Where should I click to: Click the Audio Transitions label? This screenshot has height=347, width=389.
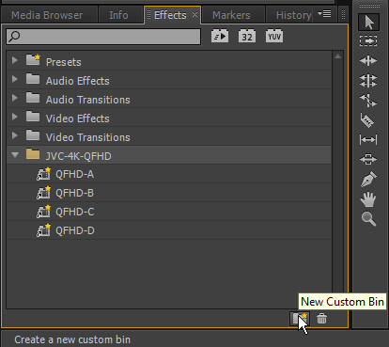(x=88, y=100)
